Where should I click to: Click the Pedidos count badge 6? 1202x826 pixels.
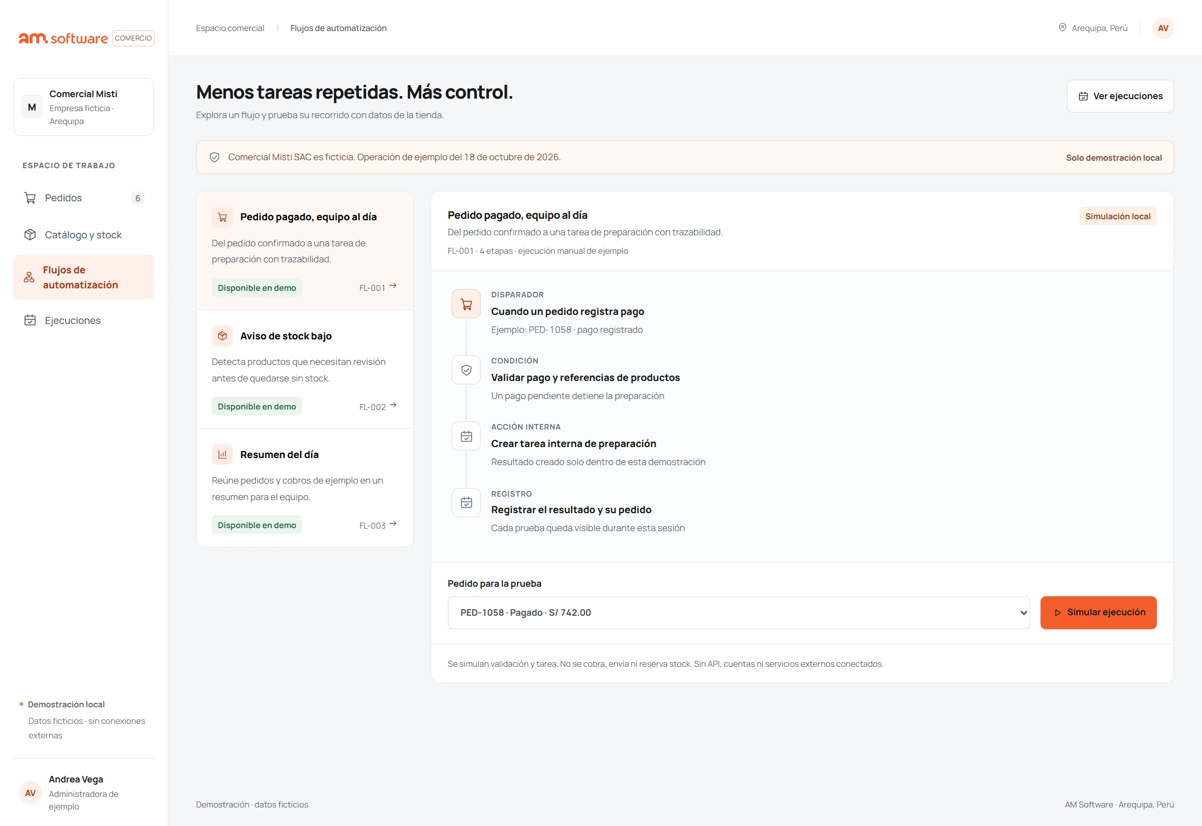[138, 198]
